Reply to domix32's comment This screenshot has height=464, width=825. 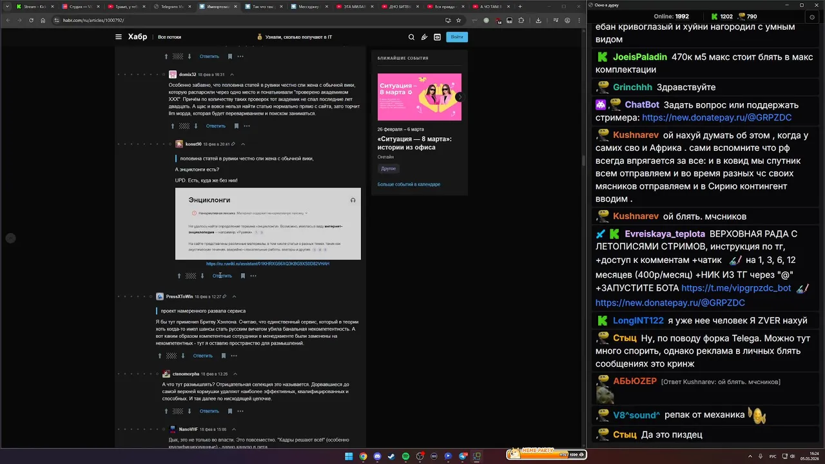pyautogui.click(x=216, y=126)
